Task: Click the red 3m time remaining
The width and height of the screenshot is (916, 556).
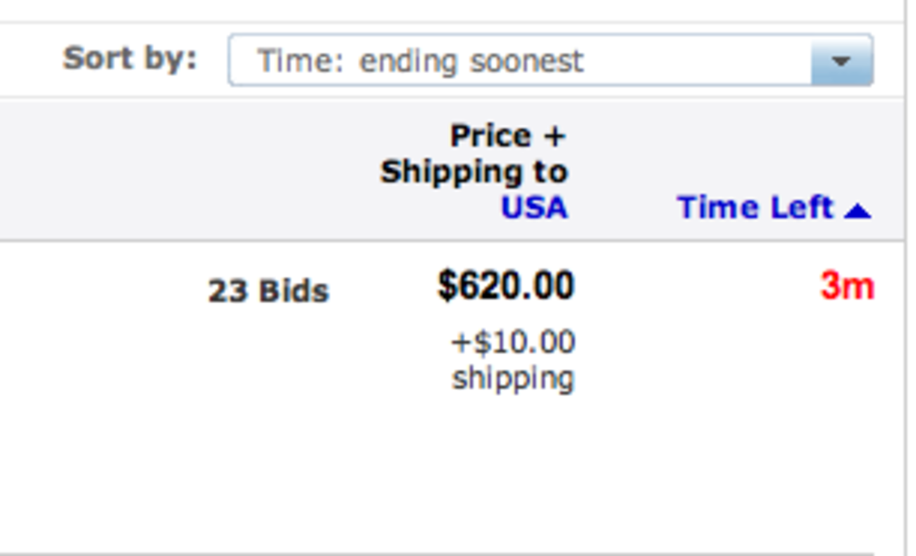Action: (x=846, y=286)
